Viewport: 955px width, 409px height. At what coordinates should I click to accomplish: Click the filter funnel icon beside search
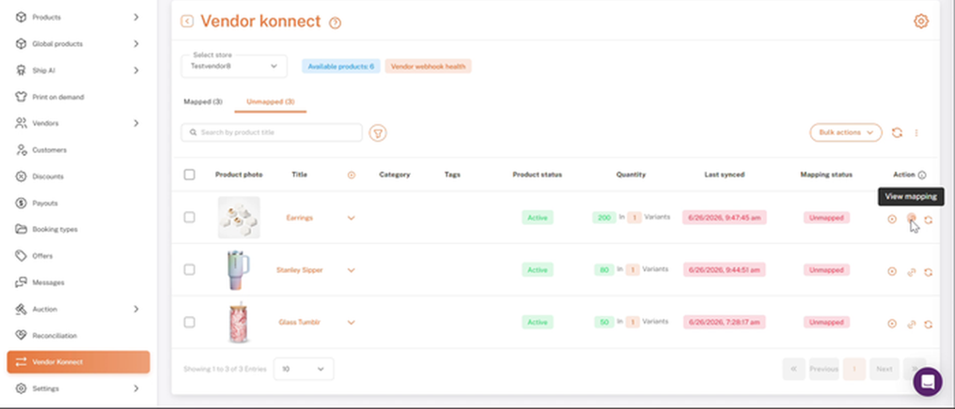[378, 132]
